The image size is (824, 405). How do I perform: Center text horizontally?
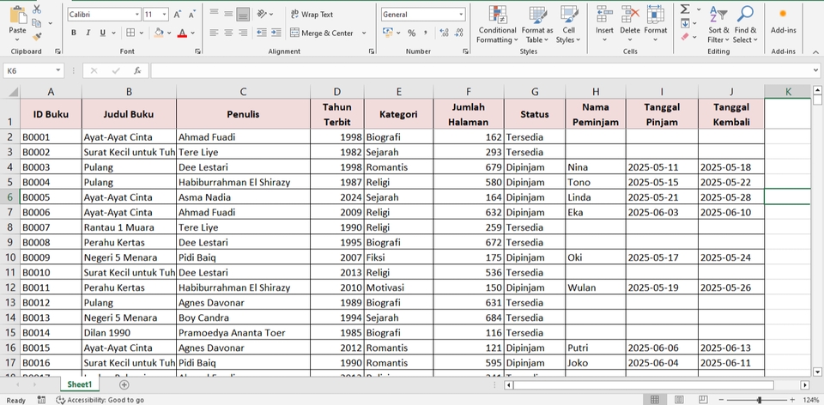coord(228,33)
